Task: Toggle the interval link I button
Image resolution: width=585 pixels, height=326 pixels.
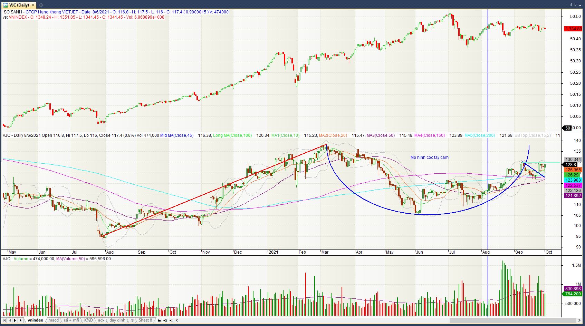Action: click(171, 320)
